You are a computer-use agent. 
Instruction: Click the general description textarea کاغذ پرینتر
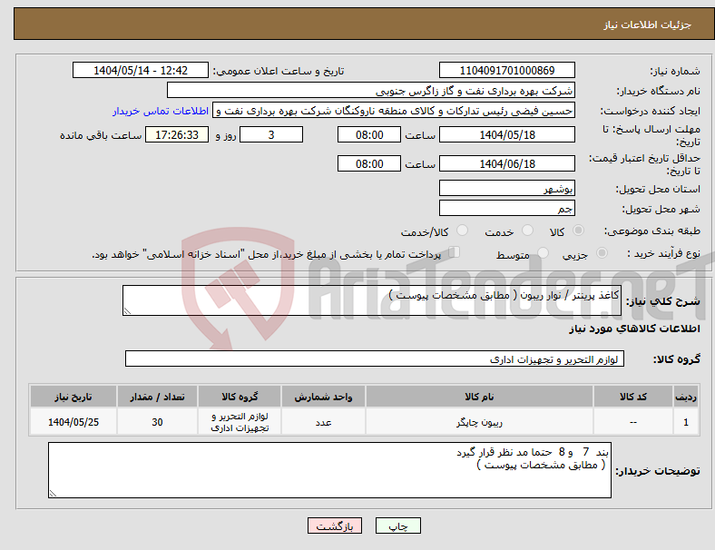click(372, 300)
